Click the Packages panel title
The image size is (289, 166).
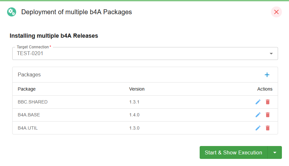tap(29, 74)
